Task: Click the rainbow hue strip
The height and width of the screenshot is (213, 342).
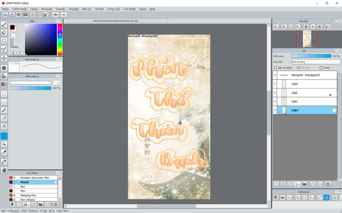Action: (60, 39)
